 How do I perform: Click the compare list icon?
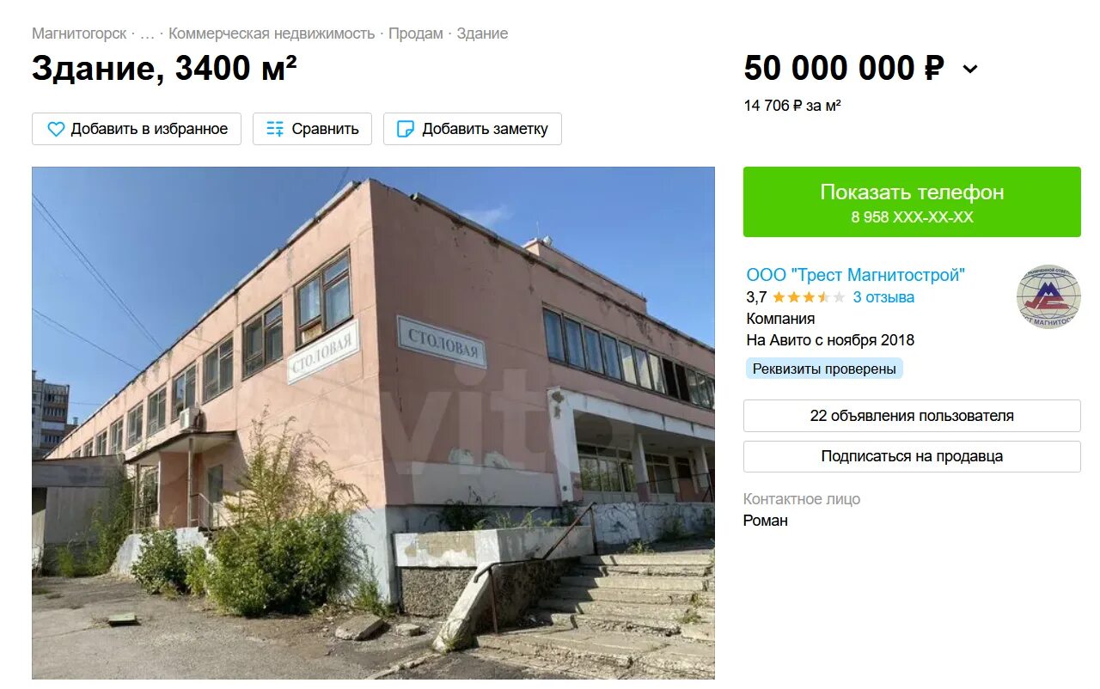[275, 129]
